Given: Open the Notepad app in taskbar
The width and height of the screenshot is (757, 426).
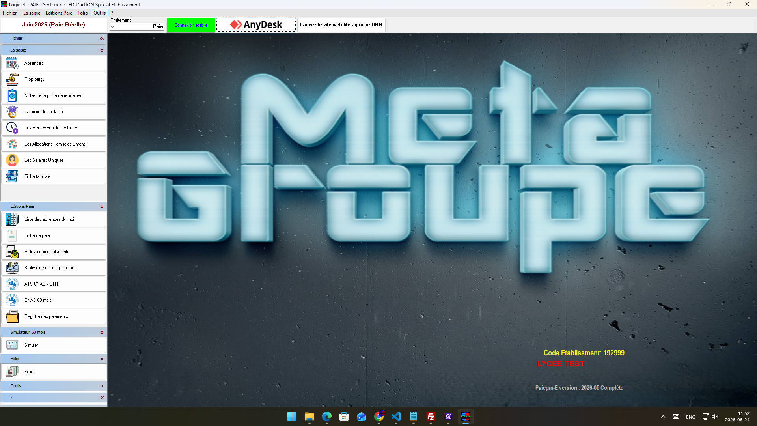Looking at the screenshot, I should [x=414, y=417].
